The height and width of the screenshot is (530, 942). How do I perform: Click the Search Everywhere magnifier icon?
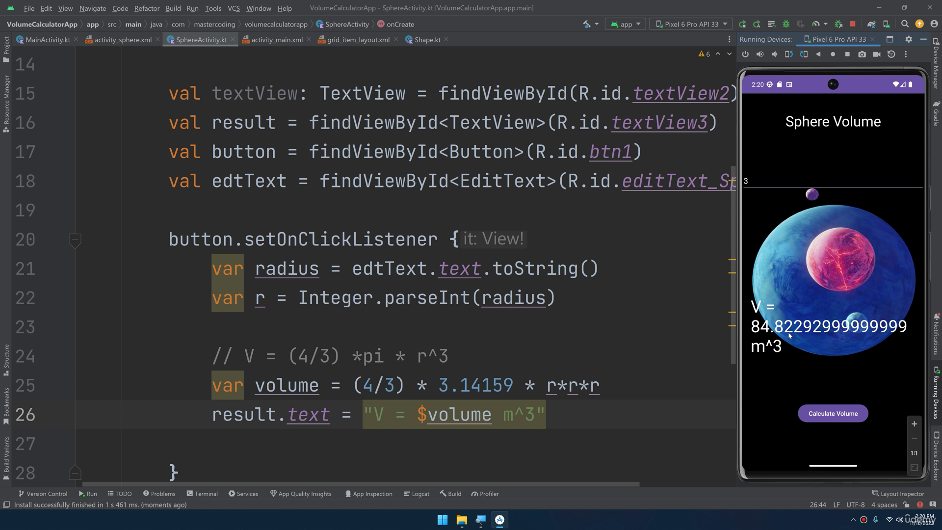pyautogui.click(x=905, y=24)
